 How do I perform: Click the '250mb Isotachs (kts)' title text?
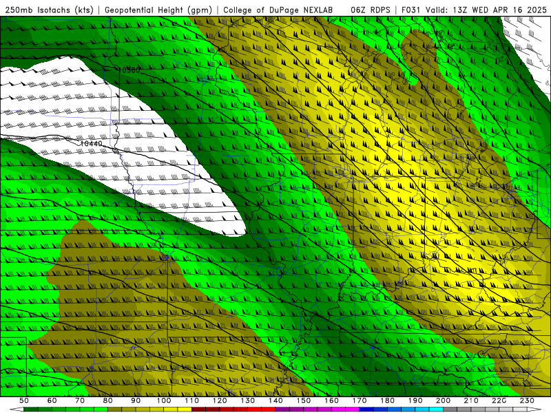49,10
